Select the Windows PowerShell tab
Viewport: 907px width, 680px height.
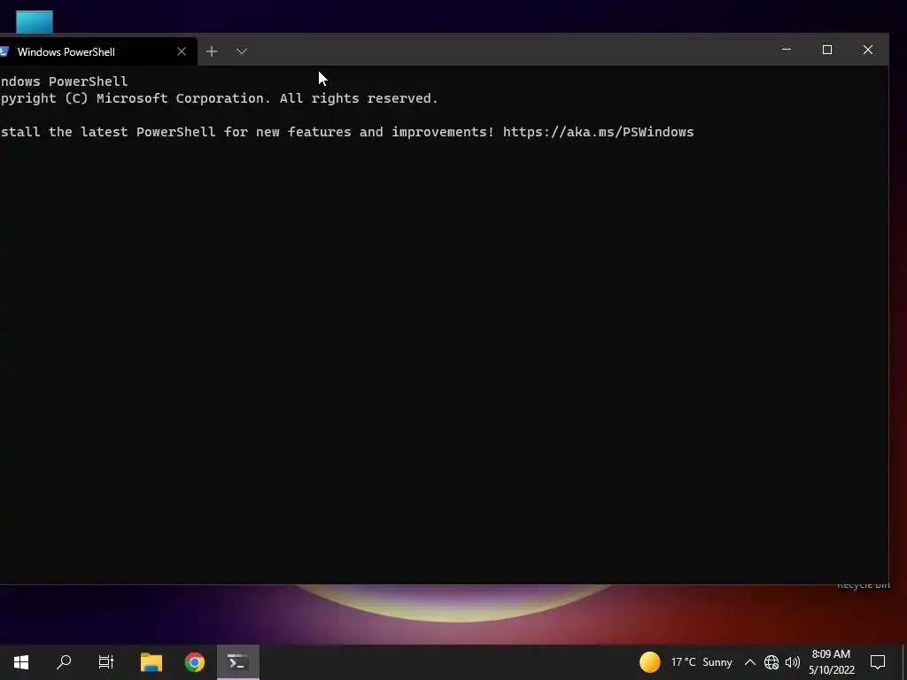[x=98, y=51]
